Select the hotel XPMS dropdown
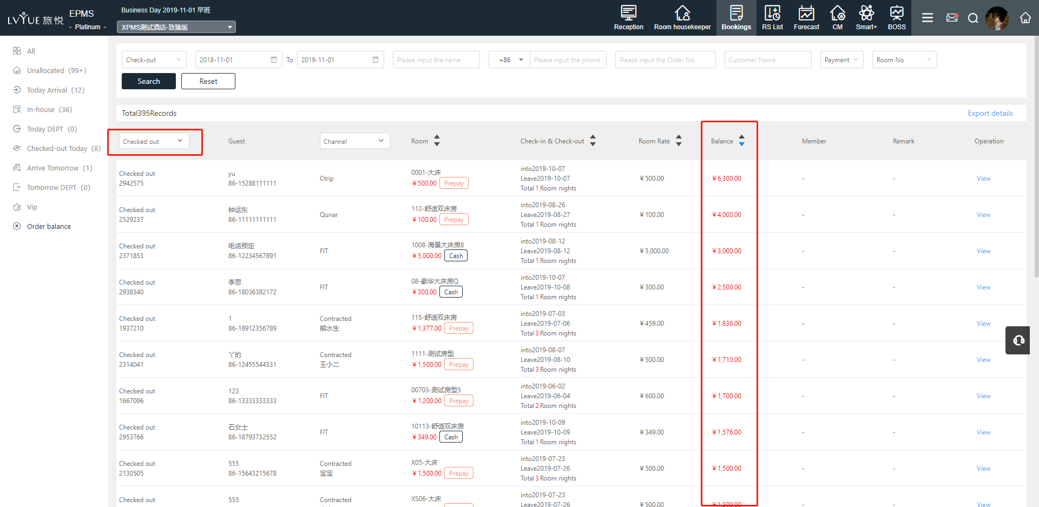The width and height of the screenshot is (1039, 507). (176, 27)
